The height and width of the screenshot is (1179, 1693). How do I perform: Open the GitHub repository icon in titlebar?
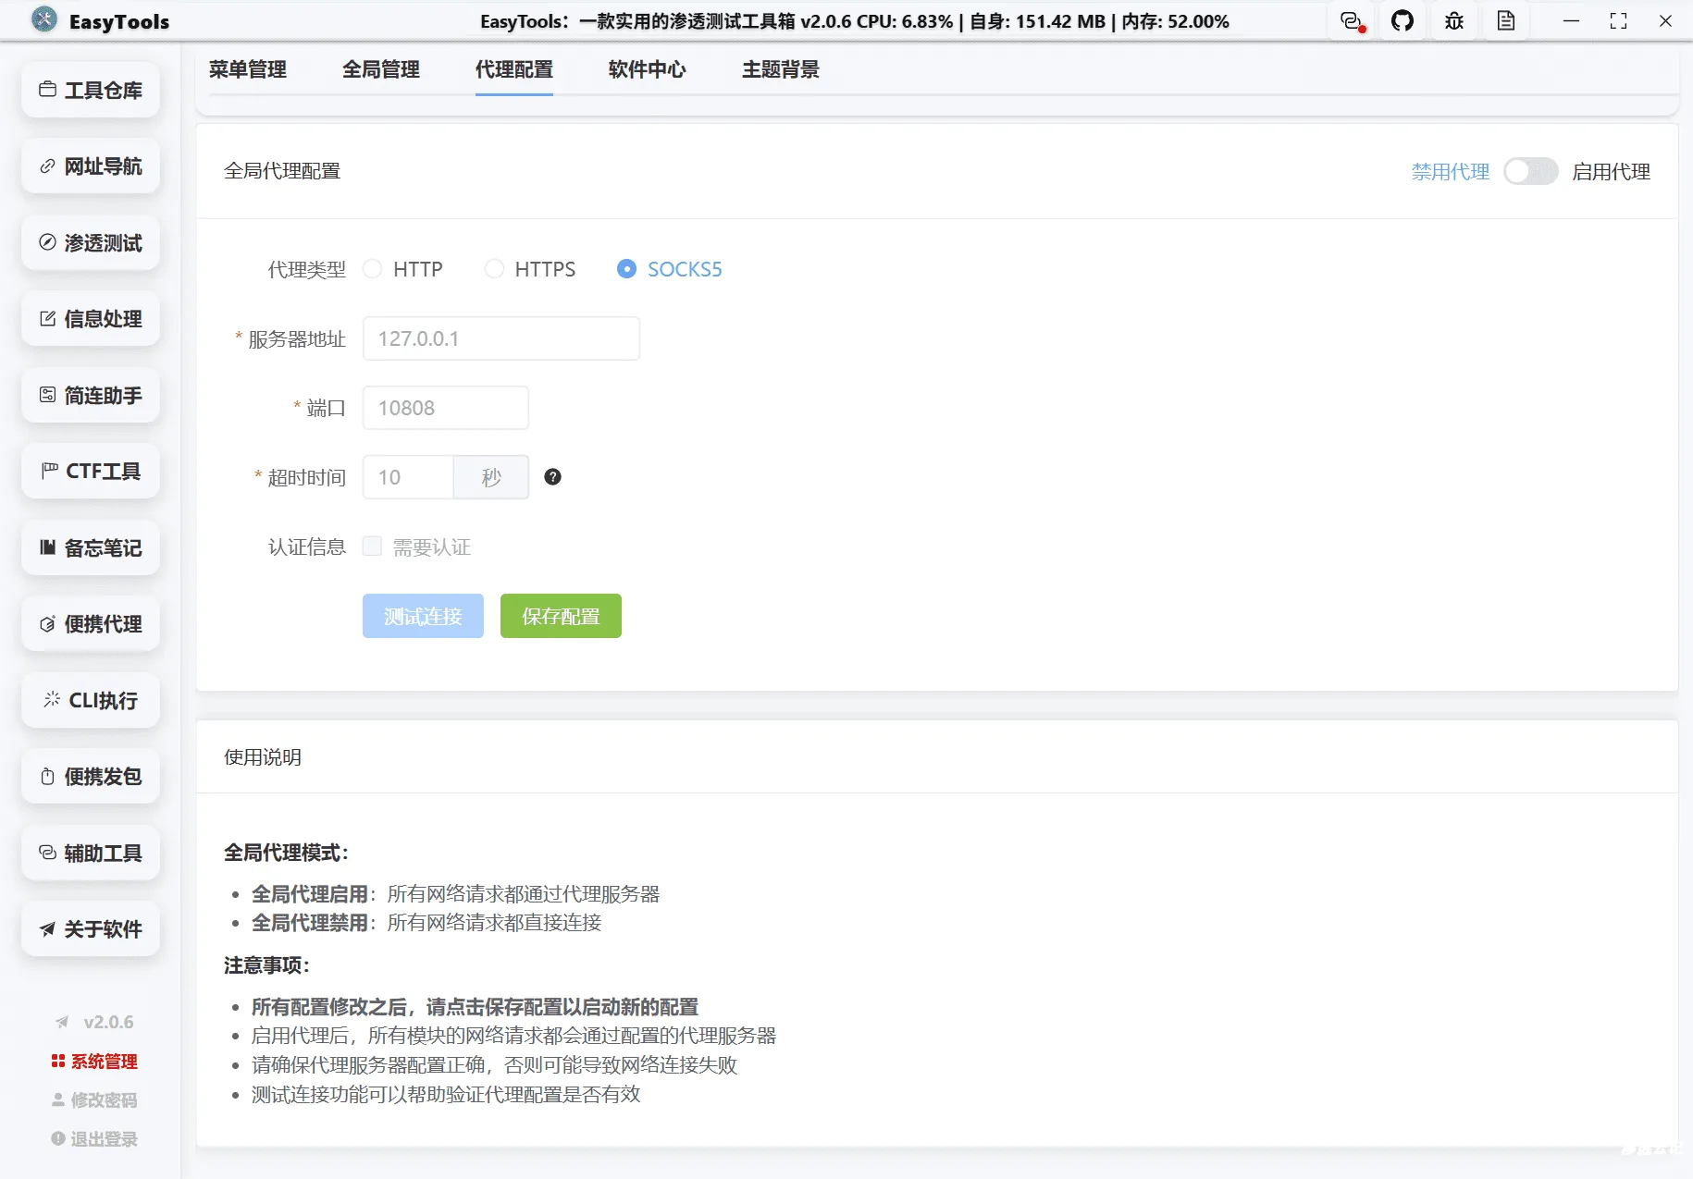tap(1403, 20)
